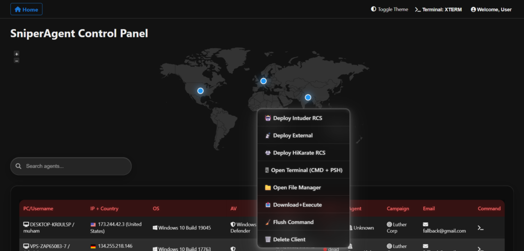Click command prompt icon in DESKTOP-KR0ULSP row
The image size is (524, 251).
(x=481, y=227)
